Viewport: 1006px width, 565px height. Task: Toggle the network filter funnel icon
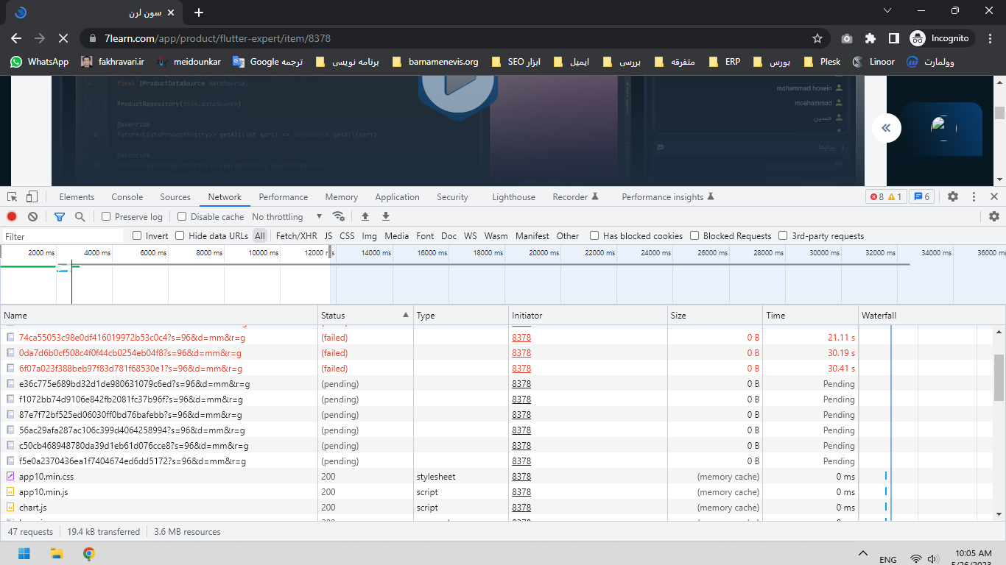coord(60,216)
